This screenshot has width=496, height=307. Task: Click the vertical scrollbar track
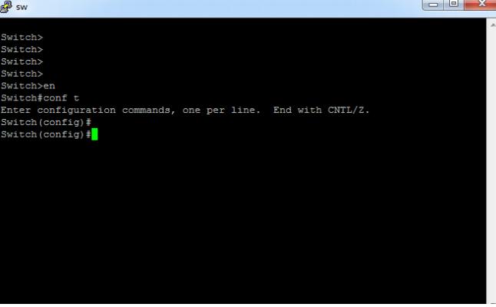point(491,164)
